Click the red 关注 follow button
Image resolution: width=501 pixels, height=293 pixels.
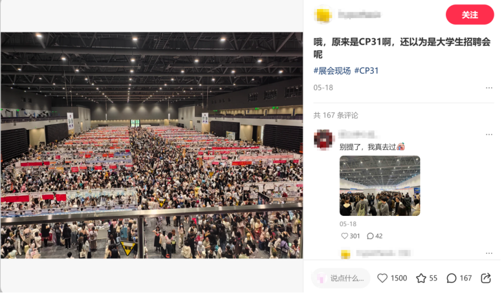[469, 15]
